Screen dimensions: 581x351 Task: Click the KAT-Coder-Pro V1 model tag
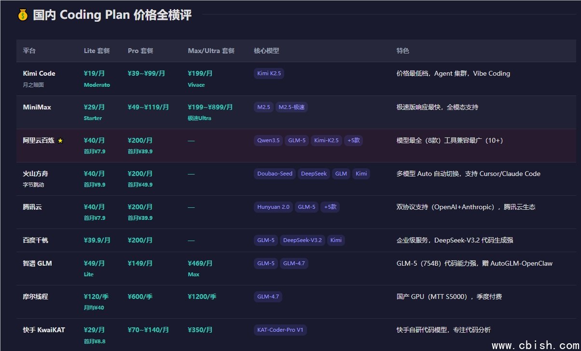[x=280, y=330]
